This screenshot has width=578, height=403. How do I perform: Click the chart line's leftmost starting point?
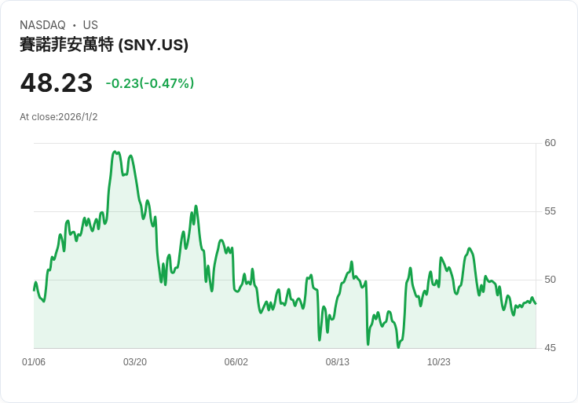click(34, 290)
